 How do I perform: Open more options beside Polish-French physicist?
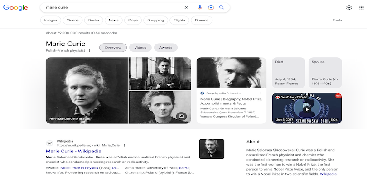(89, 51)
